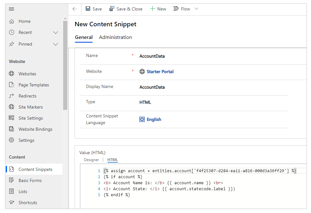Switch to the Administration tab
The width and height of the screenshot is (311, 213).
pyautogui.click(x=115, y=37)
